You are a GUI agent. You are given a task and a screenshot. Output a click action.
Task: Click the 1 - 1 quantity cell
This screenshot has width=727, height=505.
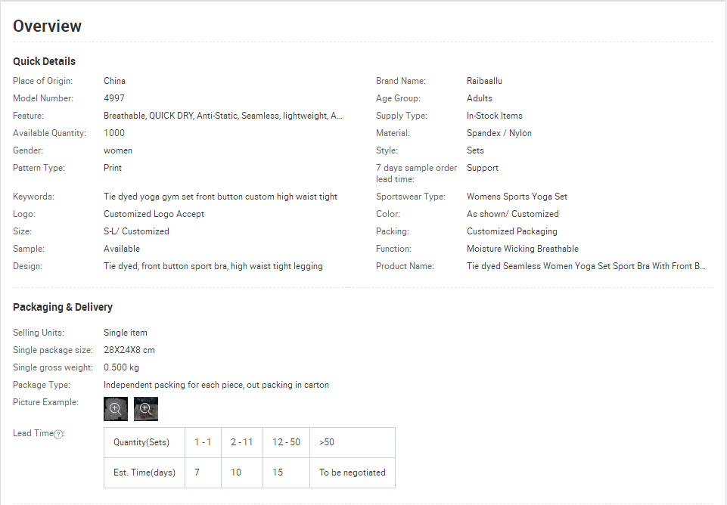coord(203,442)
